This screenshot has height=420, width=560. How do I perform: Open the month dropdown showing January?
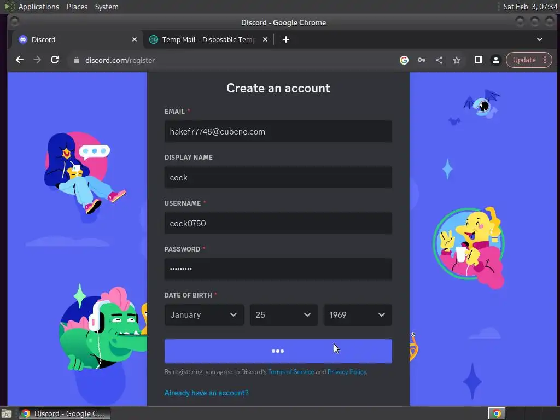point(204,314)
